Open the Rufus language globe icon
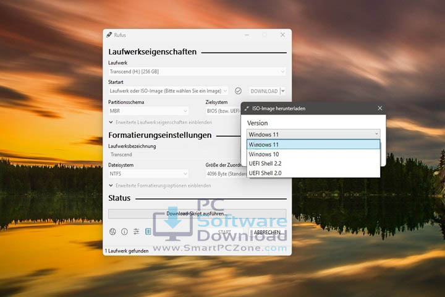This screenshot has width=445, height=297. pyautogui.click(x=112, y=231)
